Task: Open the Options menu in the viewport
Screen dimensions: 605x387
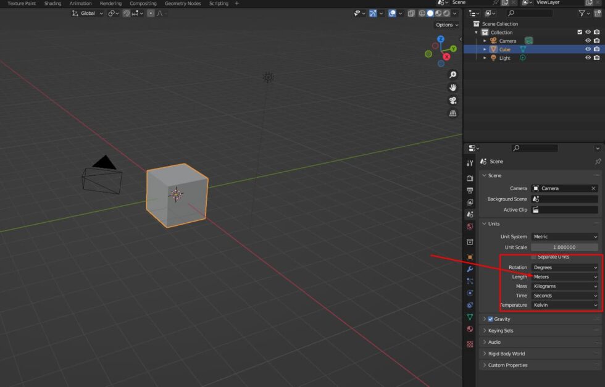Action: coord(446,25)
